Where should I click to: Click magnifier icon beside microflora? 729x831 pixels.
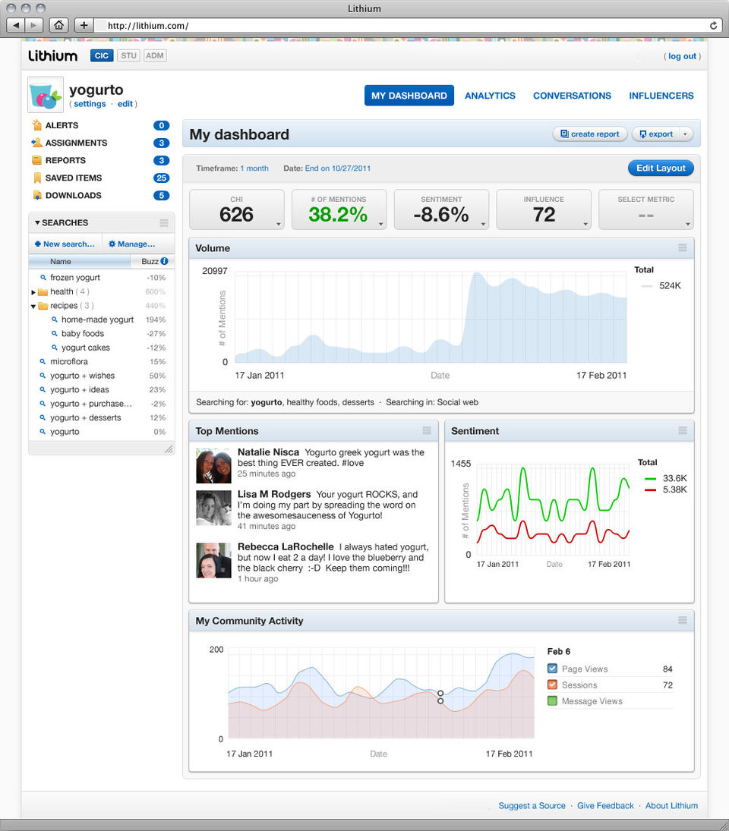43,361
